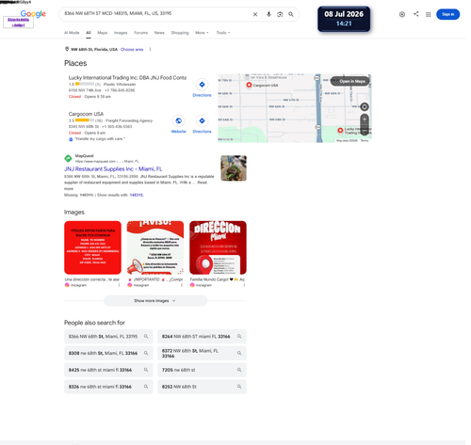This screenshot has height=445, width=471.
Task: Switch to the Forums tab
Action: coord(140,33)
